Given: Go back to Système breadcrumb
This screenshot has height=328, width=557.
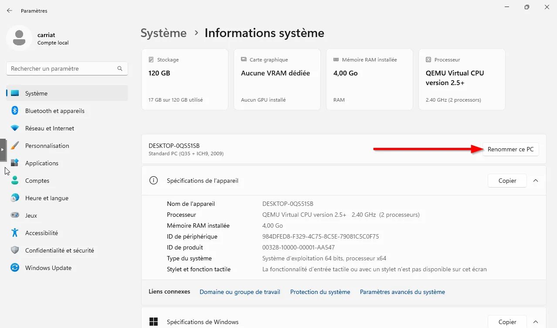Looking at the screenshot, I should pos(163,33).
